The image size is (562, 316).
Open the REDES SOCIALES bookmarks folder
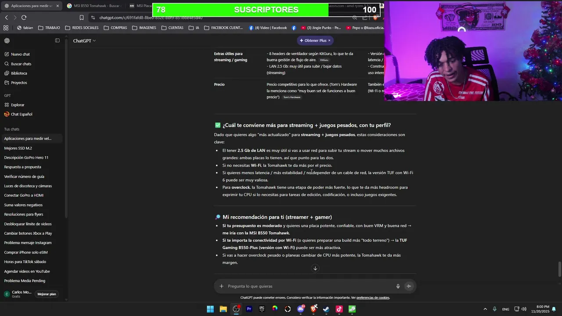tap(82, 28)
